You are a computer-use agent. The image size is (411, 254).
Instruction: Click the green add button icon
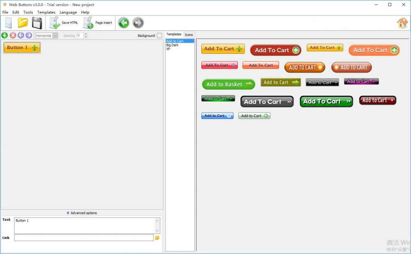coord(5,36)
